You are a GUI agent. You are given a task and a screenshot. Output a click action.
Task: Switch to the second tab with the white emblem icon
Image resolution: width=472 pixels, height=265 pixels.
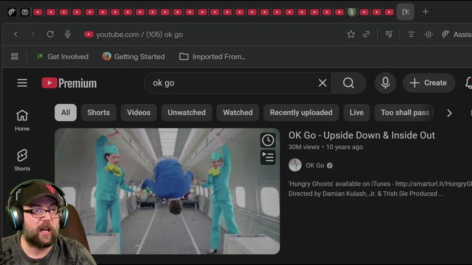pyautogui.click(x=25, y=12)
